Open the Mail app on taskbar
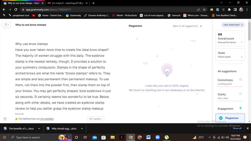251x141 pixels. click(94, 137)
